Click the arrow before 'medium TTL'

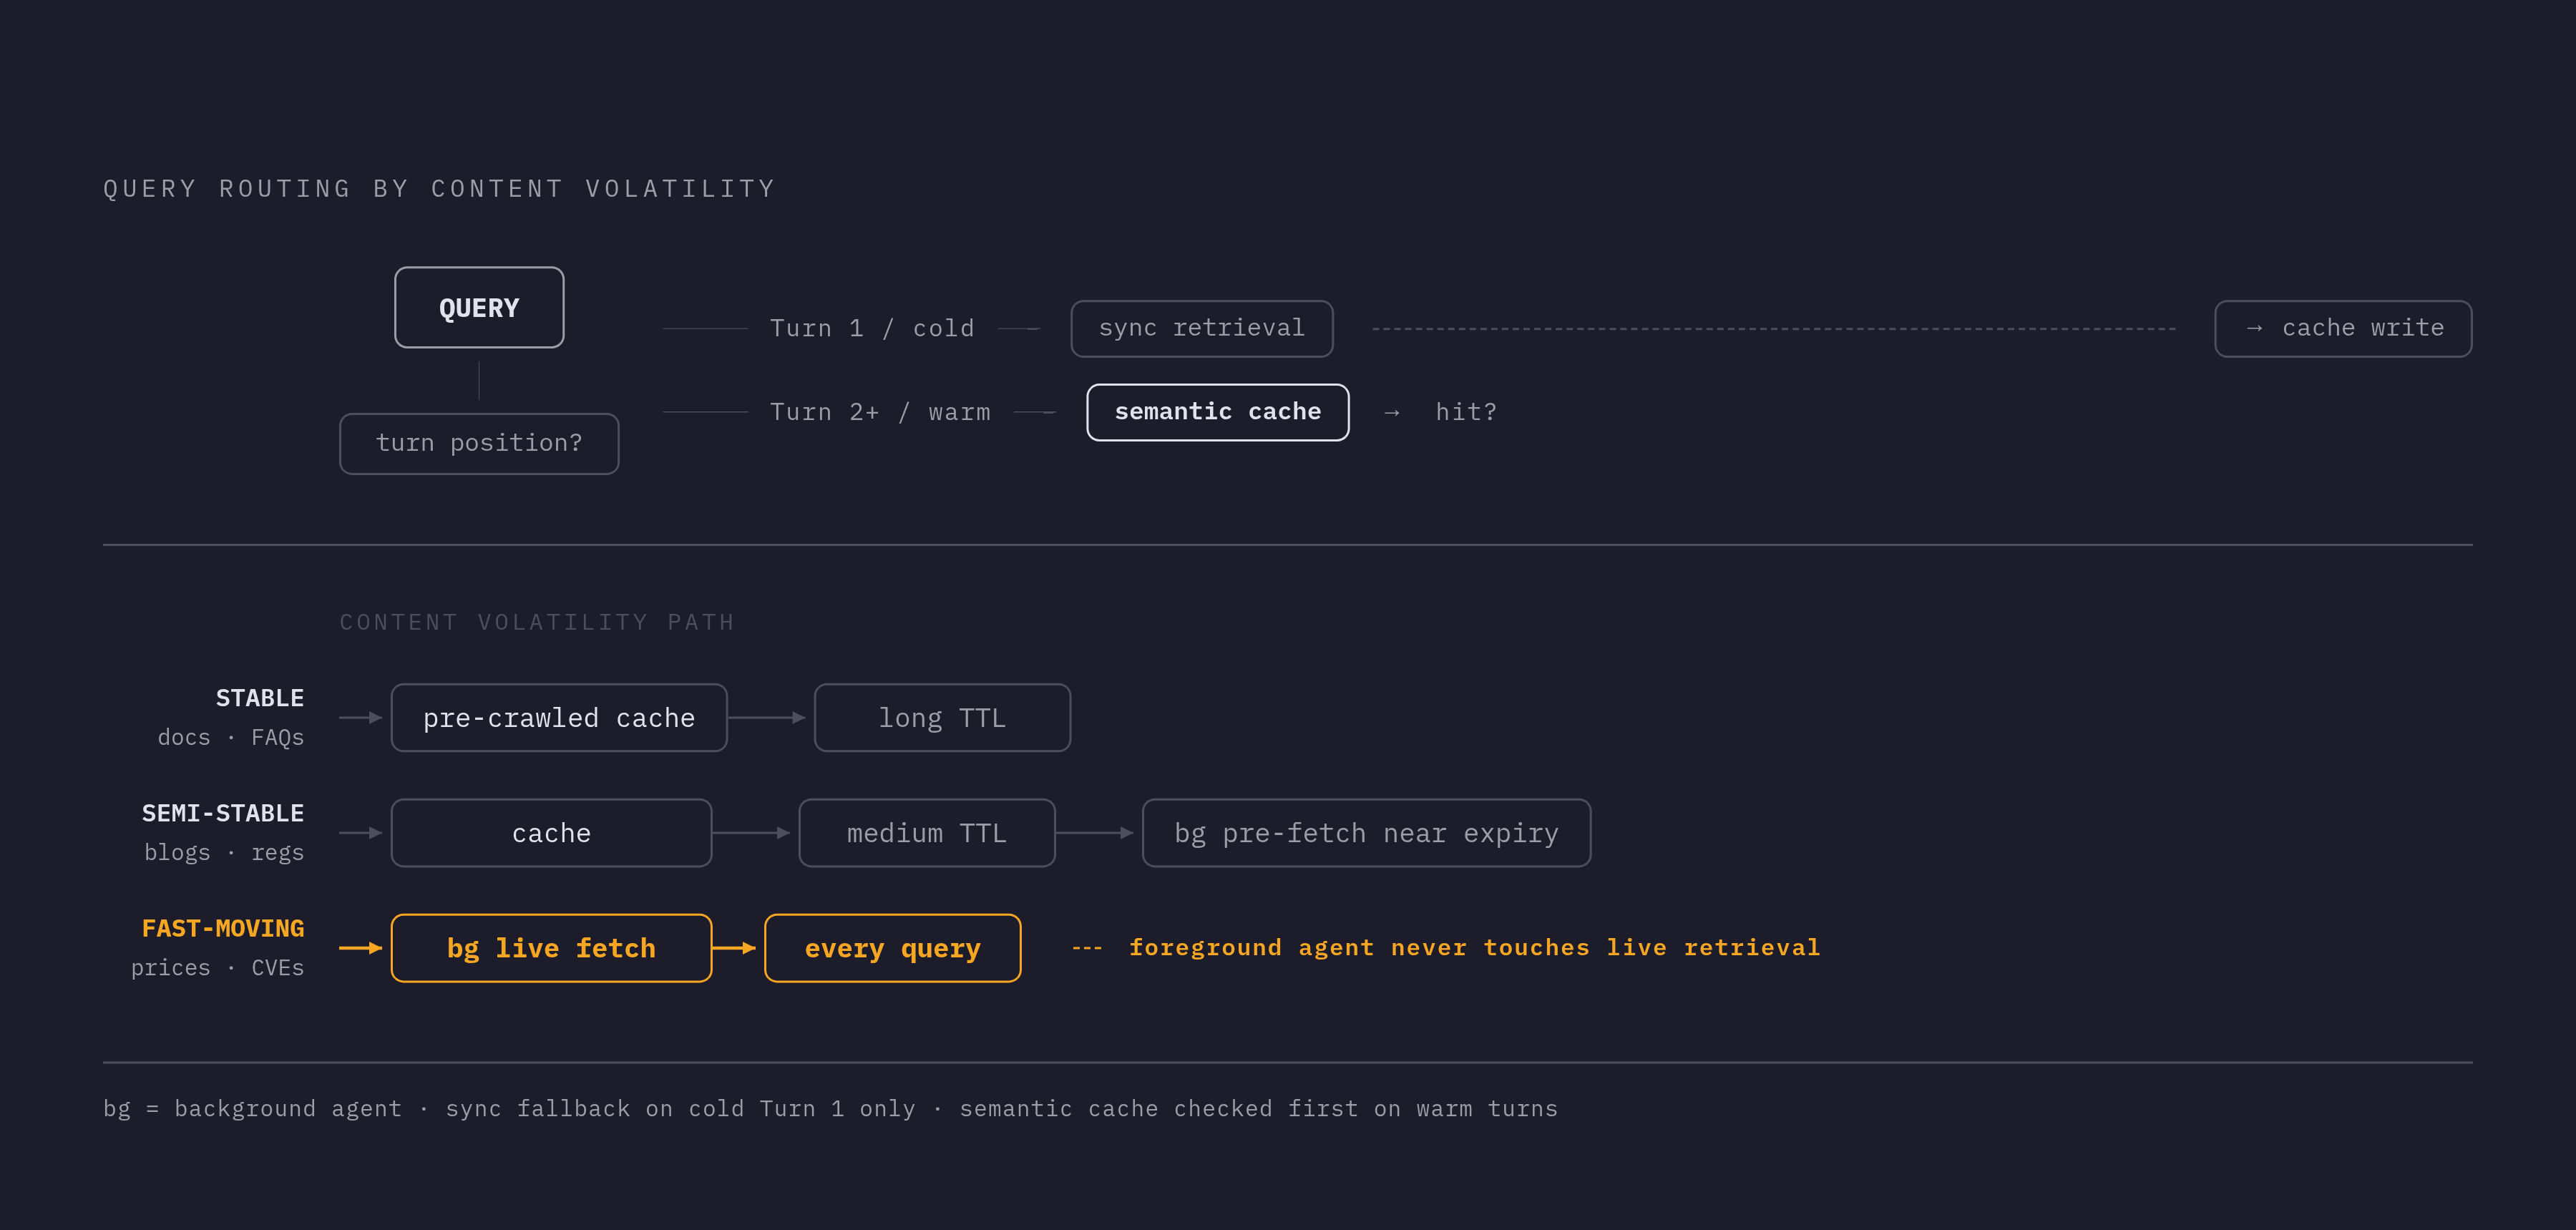752,833
